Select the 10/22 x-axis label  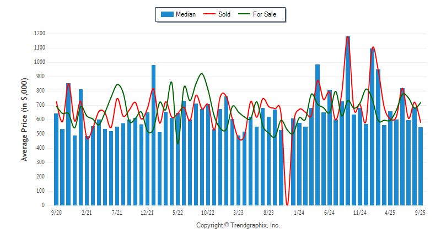tap(208, 212)
